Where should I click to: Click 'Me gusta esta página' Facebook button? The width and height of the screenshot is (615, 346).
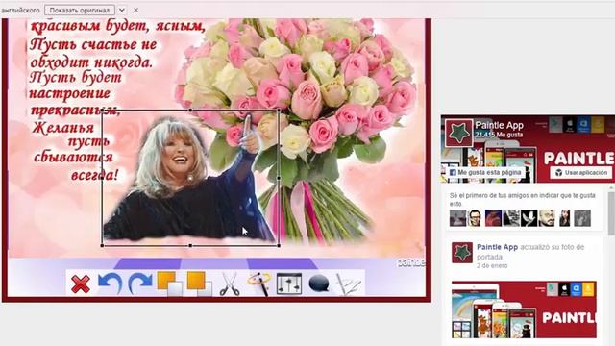pos(485,172)
